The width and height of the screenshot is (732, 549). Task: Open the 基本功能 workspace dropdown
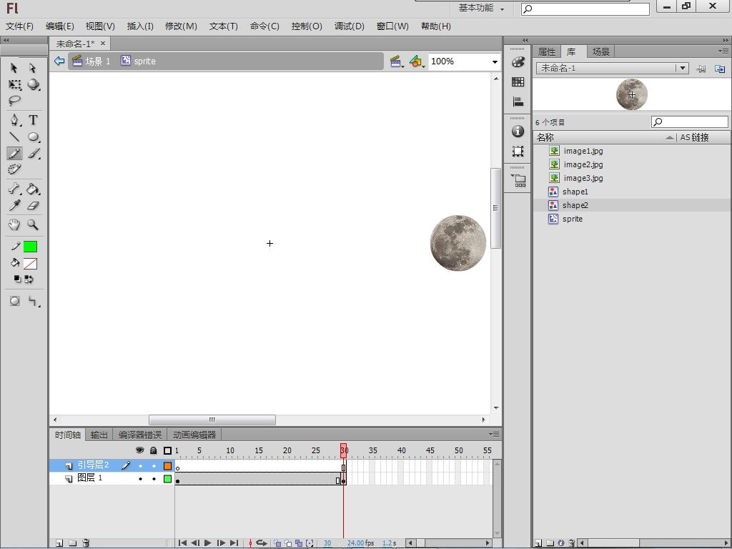(481, 8)
